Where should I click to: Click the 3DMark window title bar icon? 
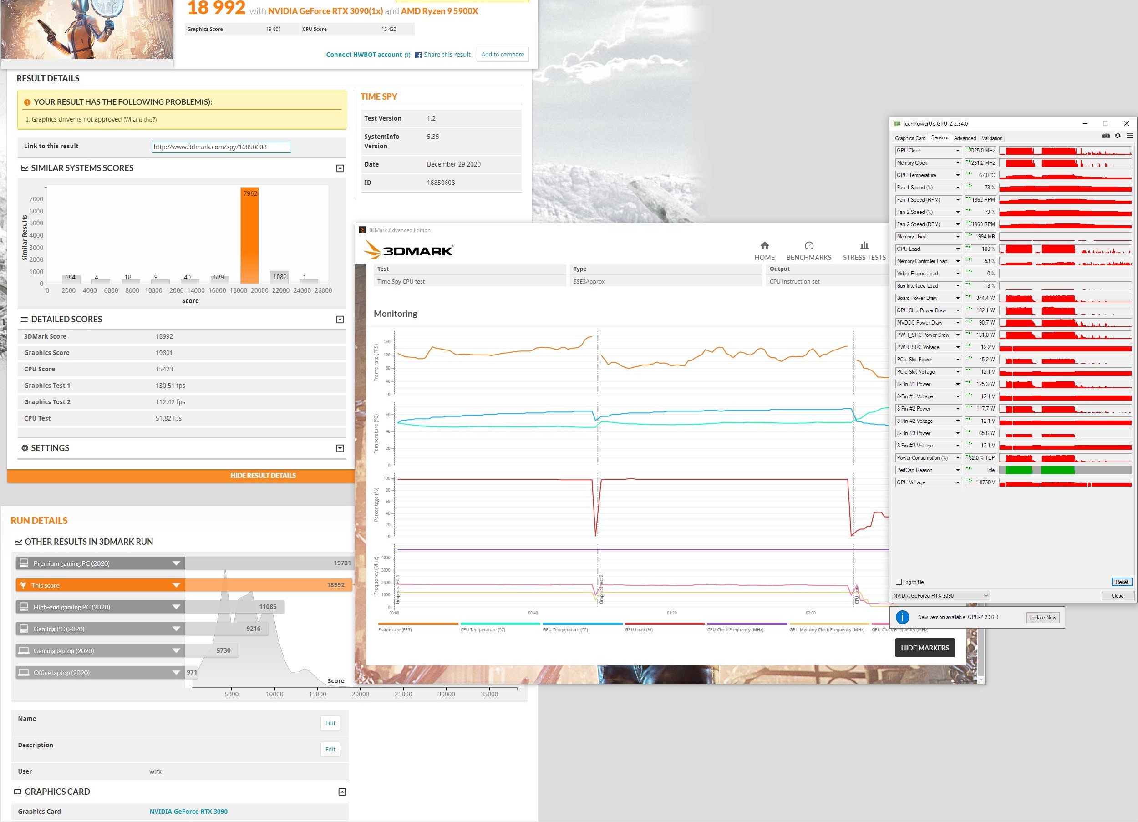(x=362, y=230)
